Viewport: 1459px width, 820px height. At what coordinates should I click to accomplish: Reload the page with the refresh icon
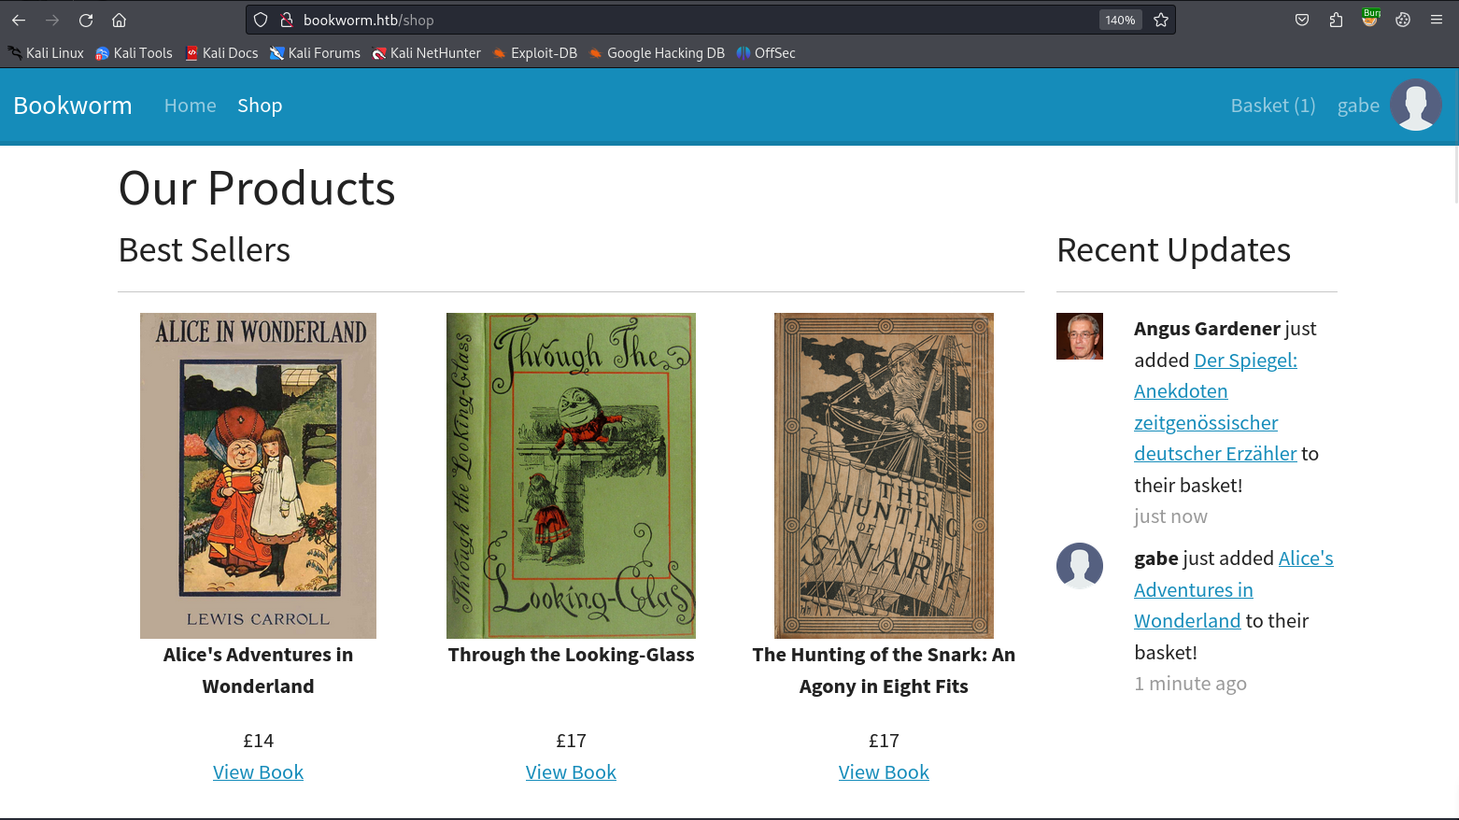[86, 20]
